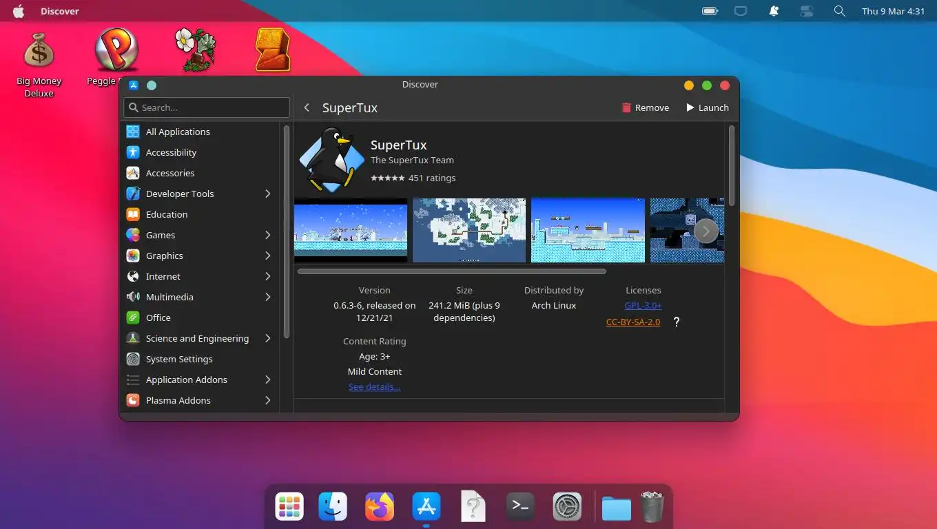
Task: Open the Discover menu in the top bar
Action: click(x=60, y=11)
